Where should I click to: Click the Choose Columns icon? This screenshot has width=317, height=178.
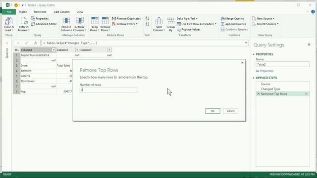pyautogui.click(x=66, y=21)
